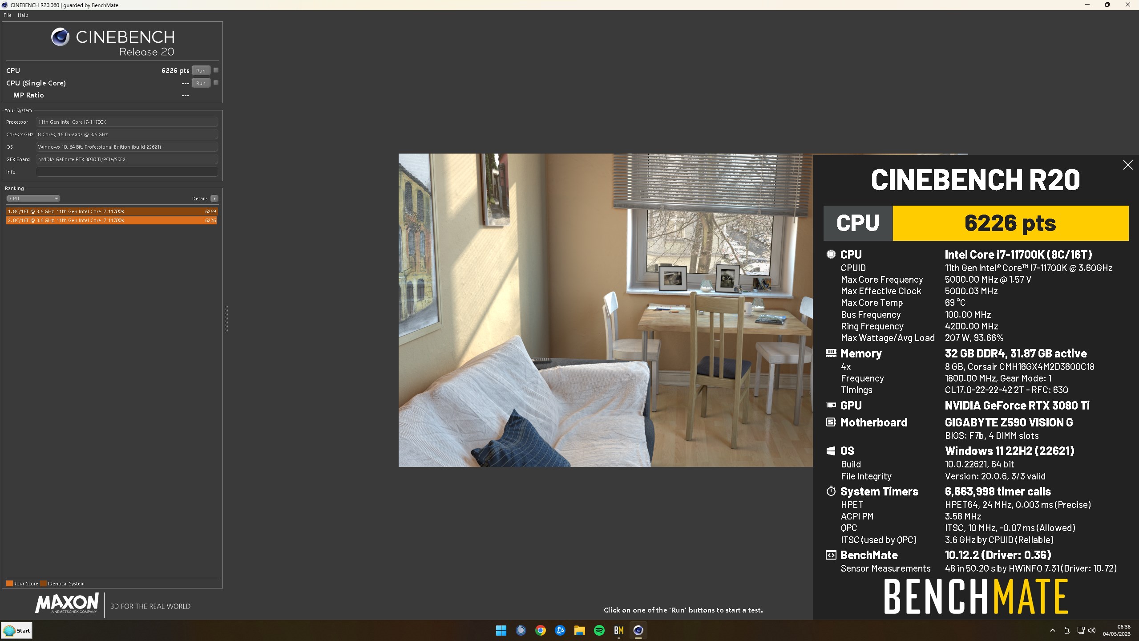Tick the checkbox beside Single Core Run button
Screen dimensions: 1139x641
click(216, 83)
